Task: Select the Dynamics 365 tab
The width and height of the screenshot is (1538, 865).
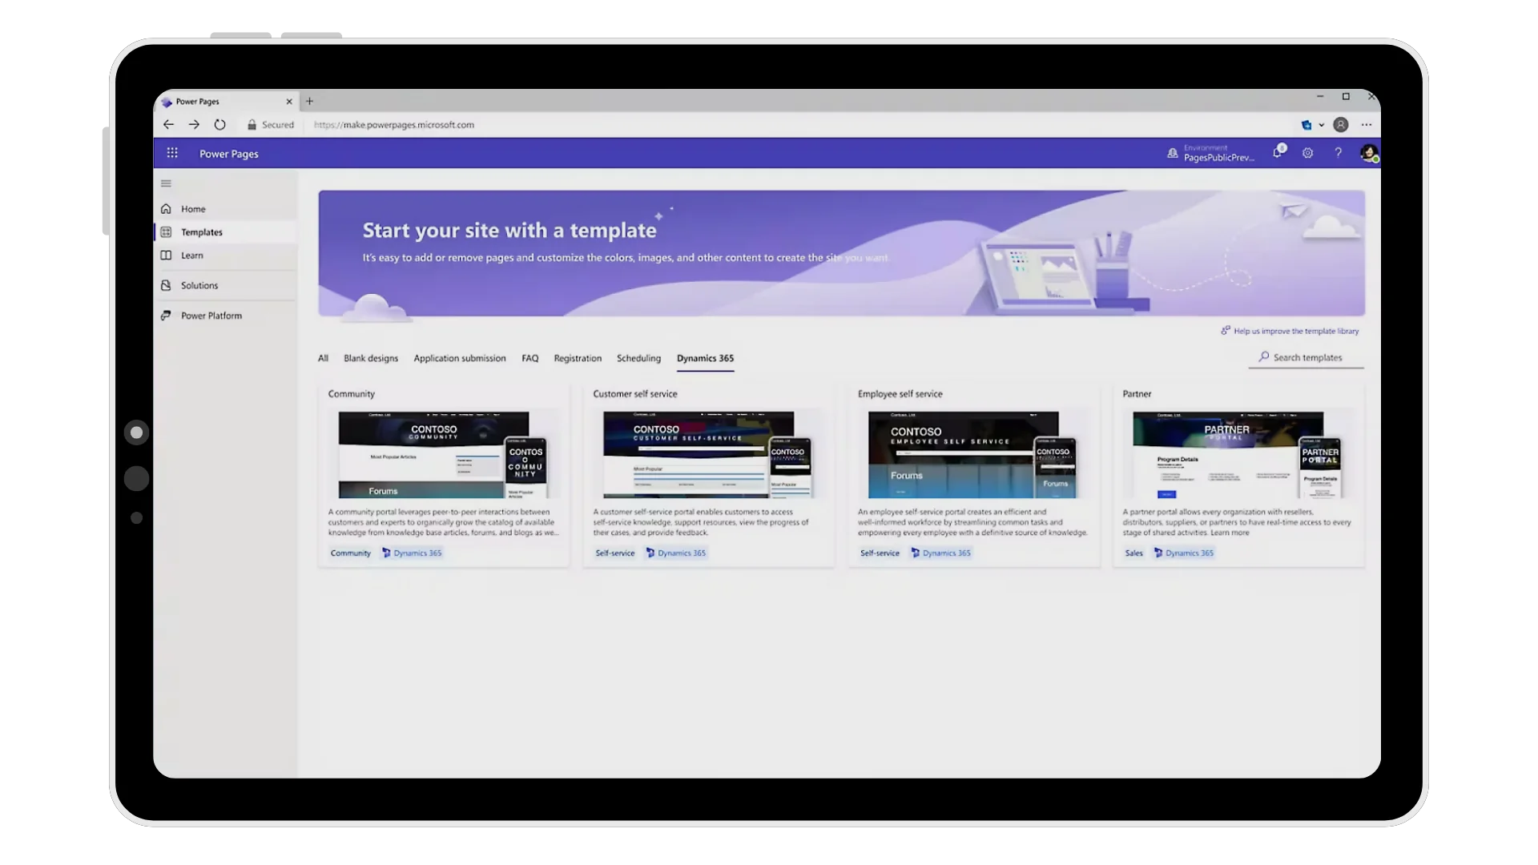Action: pyautogui.click(x=705, y=358)
